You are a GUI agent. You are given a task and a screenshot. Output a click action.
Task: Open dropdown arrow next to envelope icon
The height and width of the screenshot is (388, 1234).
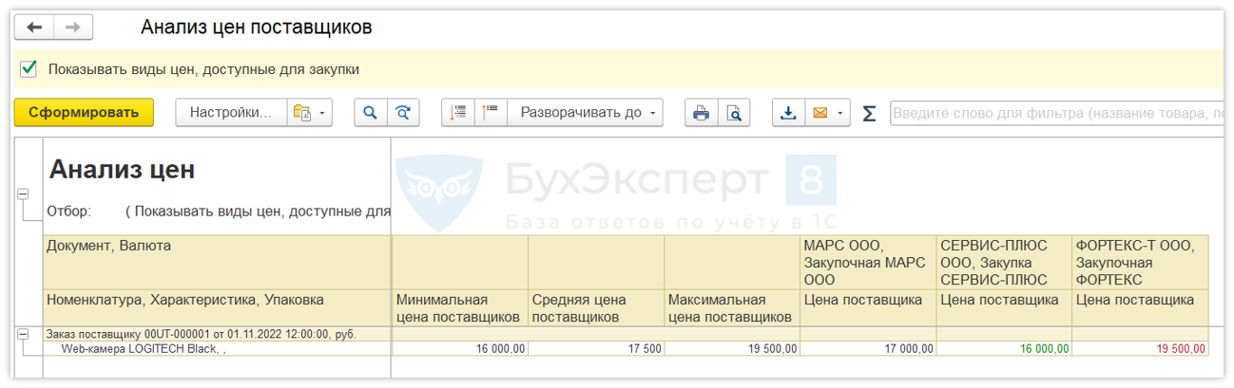pyautogui.click(x=841, y=112)
